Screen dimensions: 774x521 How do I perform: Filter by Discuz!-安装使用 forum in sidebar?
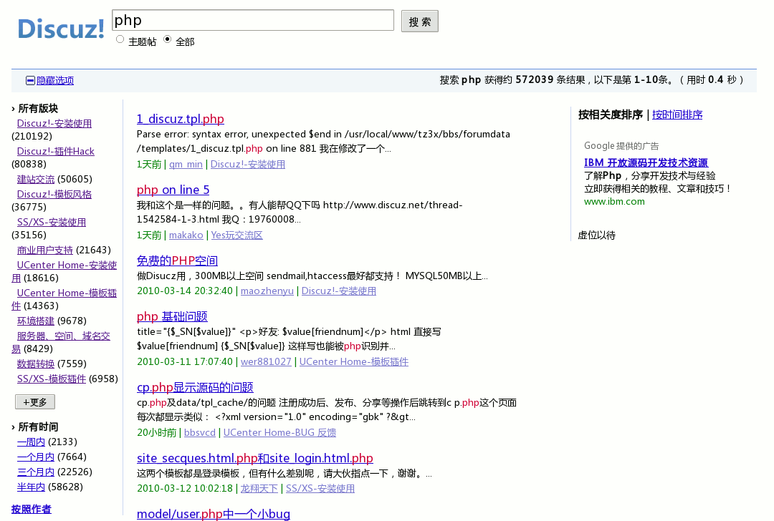(x=54, y=123)
